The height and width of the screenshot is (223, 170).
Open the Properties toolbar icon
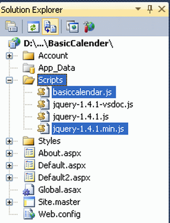pos(11,26)
